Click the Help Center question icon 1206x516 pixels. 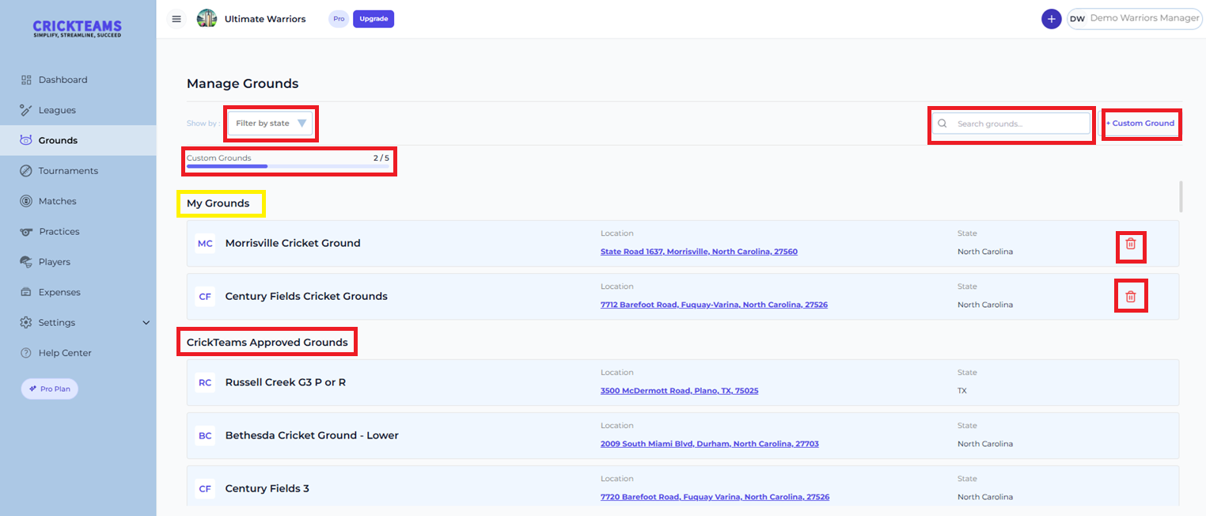point(26,353)
